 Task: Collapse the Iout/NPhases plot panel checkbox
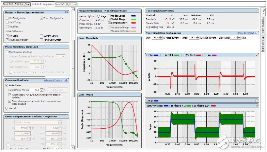pos(257,106)
